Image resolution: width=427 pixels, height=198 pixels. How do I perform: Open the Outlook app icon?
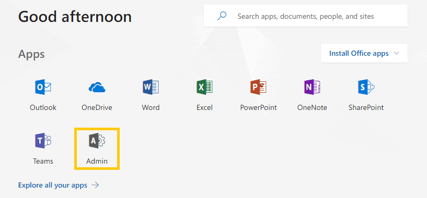(x=43, y=87)
